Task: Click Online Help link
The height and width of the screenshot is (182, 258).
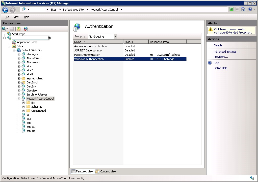Action: pyautogui.click(x=220, y=68)
